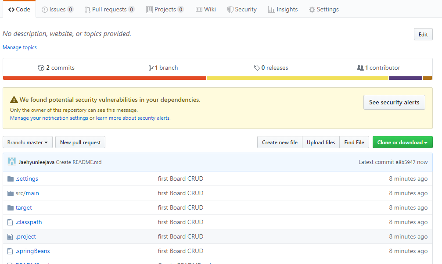Open the .project file
The image size is (442, 264).
click(x=25, y=237)
